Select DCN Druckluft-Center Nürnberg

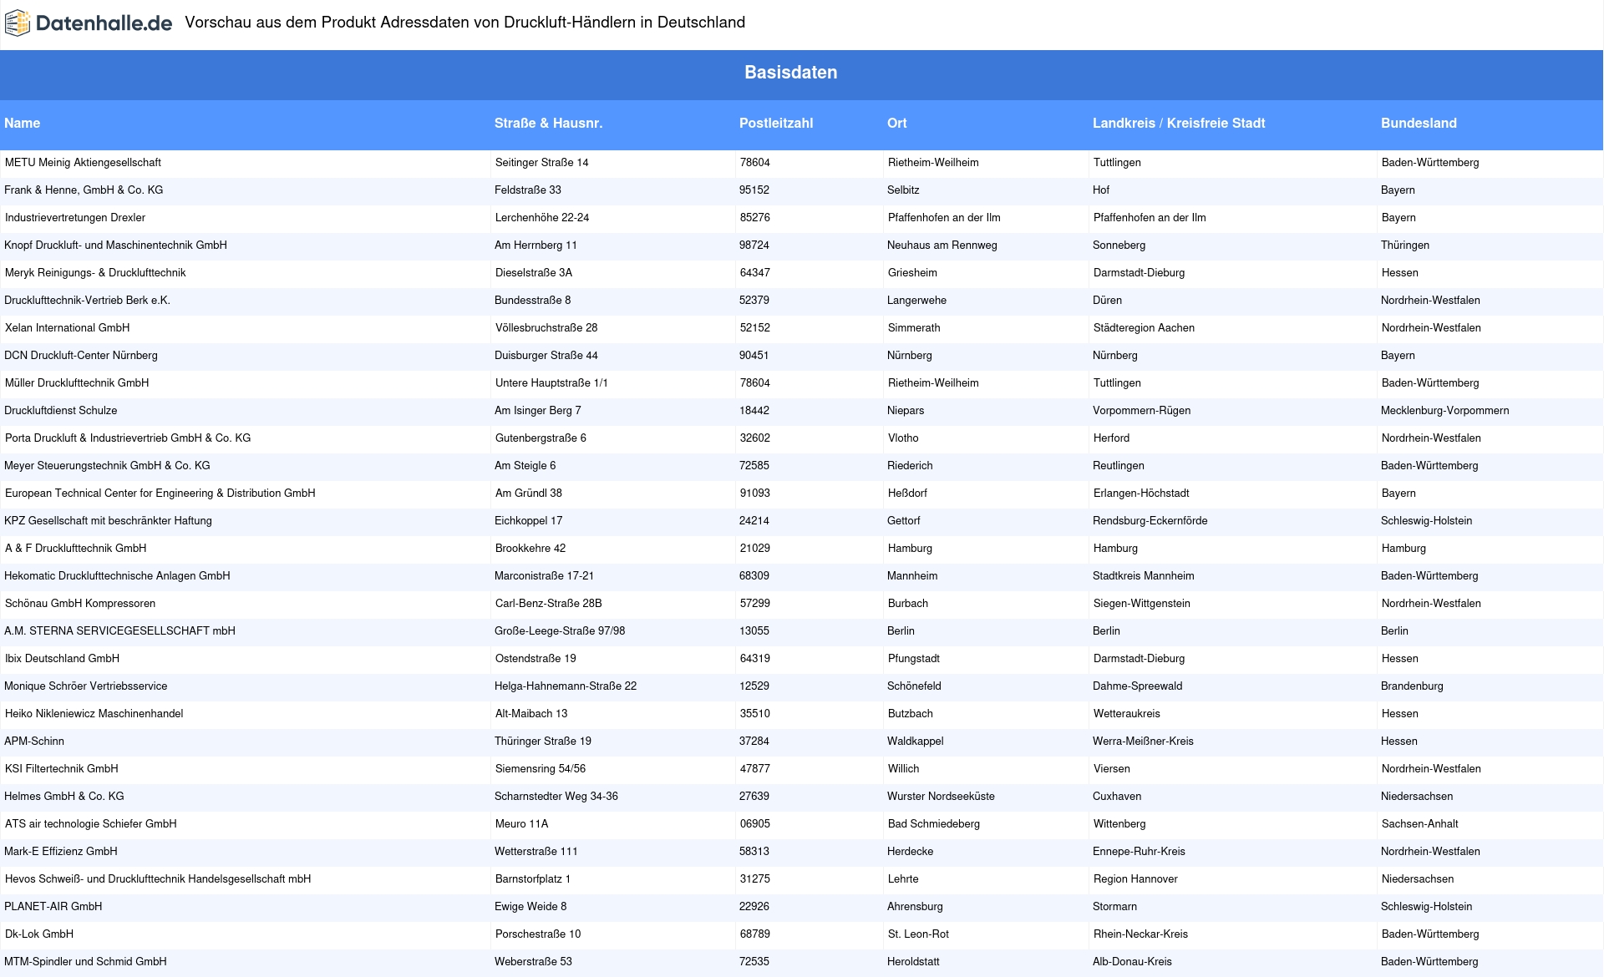click(81, 356)
